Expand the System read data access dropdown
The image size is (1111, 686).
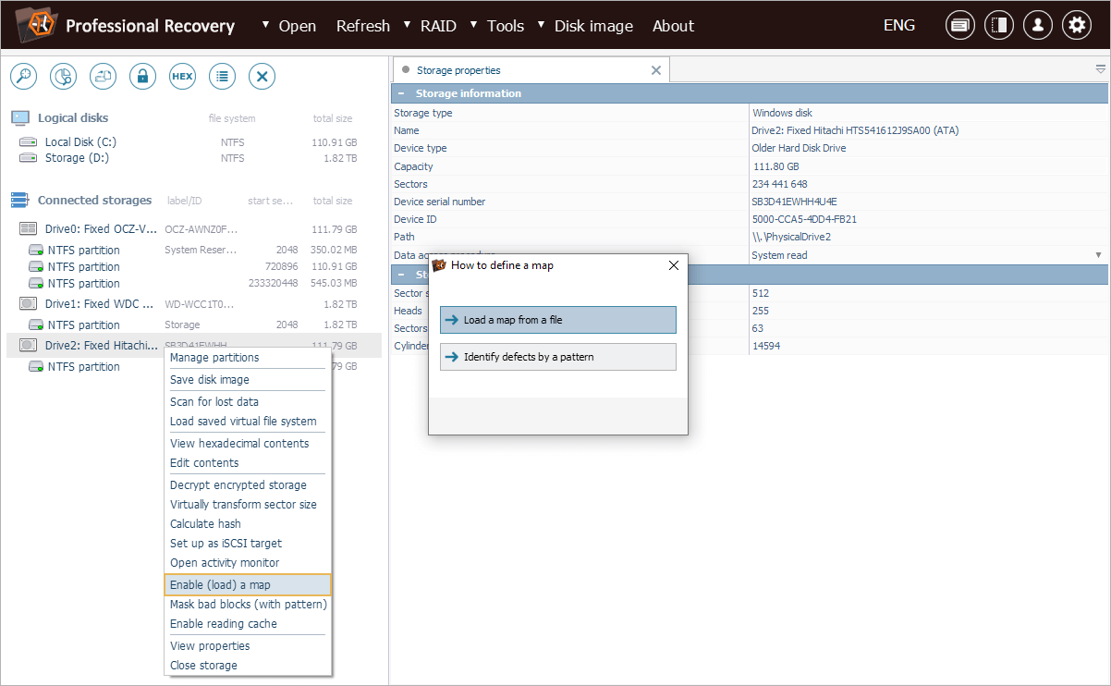click(x=1098, y=255)
